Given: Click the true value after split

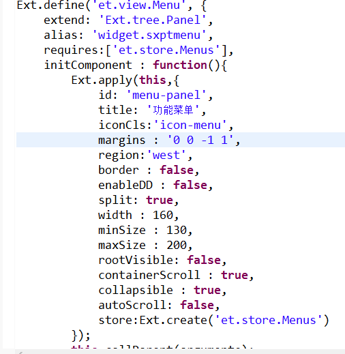Looking at the screenshot, I should (160, 200).
